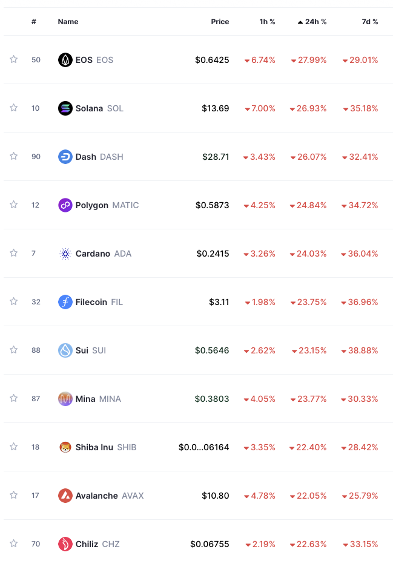Sort table by 1h % column
The image size is (393, 561).
coord(267,22)
